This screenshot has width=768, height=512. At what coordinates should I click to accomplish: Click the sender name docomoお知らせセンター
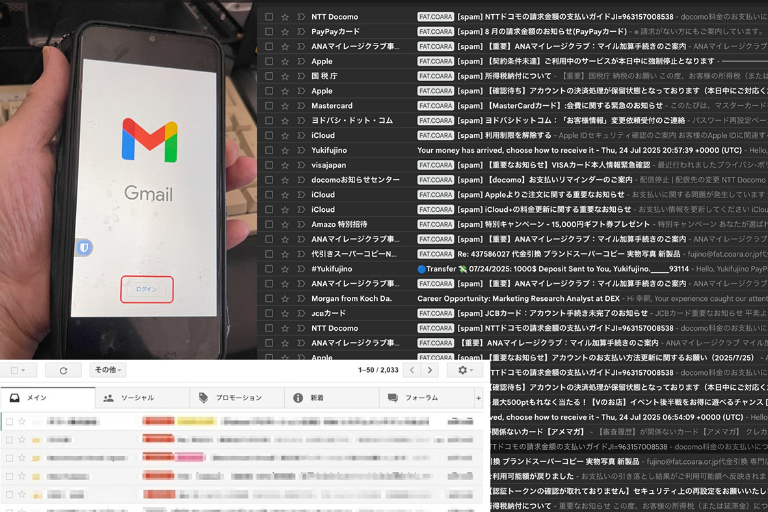pyautogui.click(x=355, y=180)
